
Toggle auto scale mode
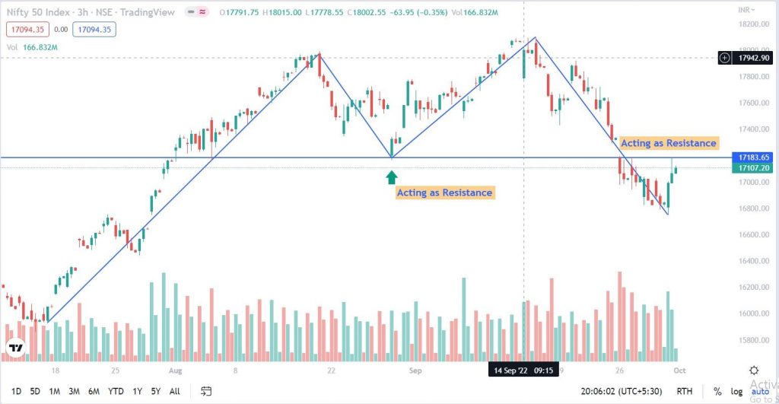point(760,392)
